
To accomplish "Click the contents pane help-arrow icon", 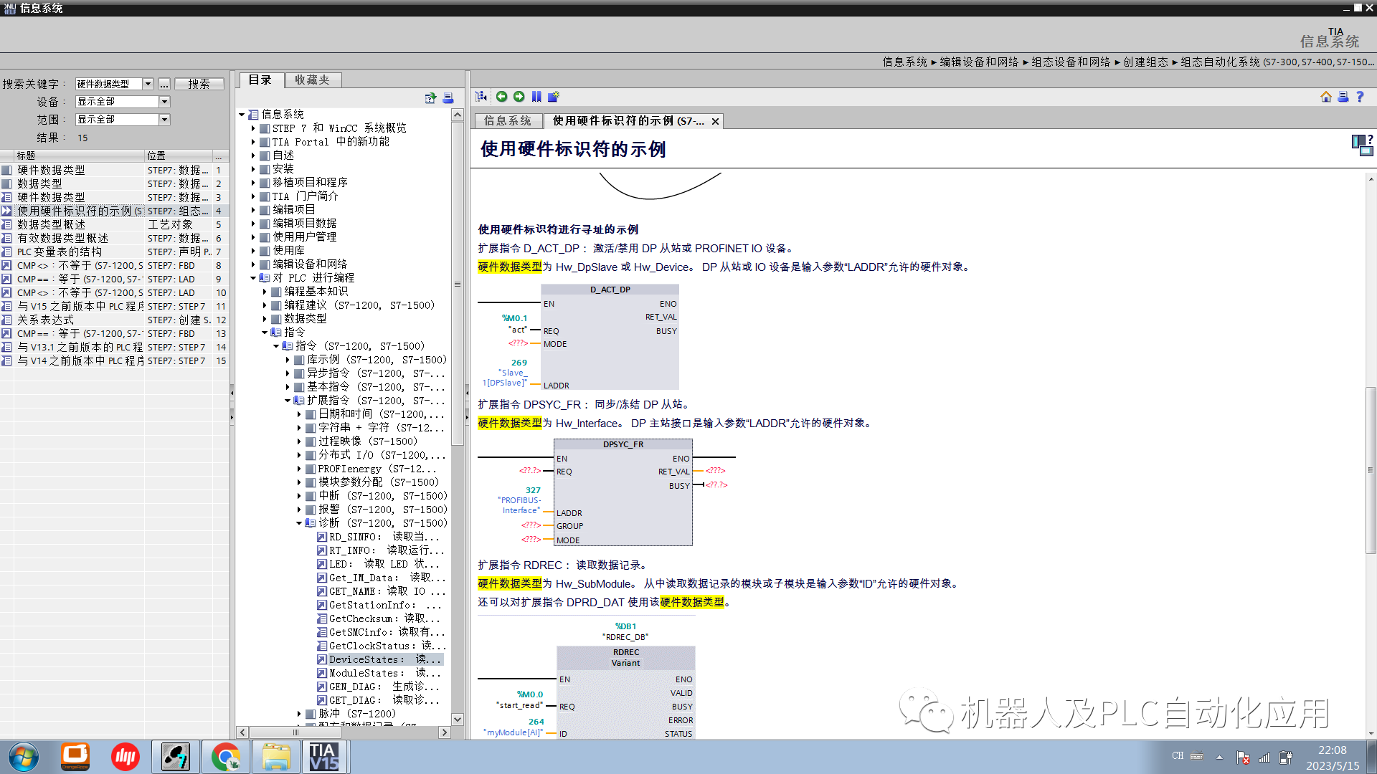I will click(x=430, y=98).
